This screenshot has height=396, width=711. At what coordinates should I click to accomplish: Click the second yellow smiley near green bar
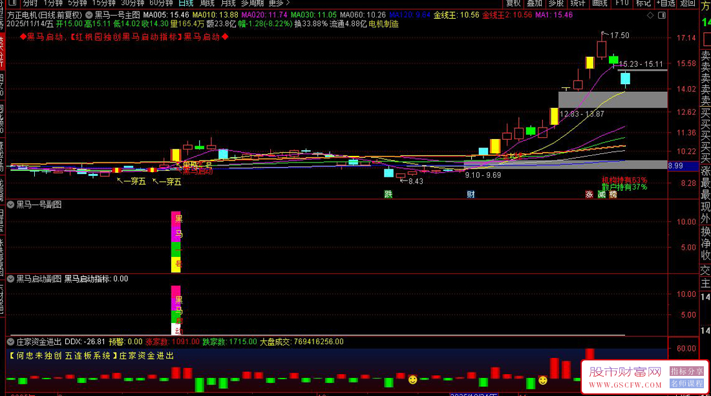[x=543, y=380]
